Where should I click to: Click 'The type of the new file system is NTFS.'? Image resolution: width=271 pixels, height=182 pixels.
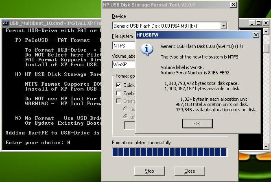click(x=200, y=57)
